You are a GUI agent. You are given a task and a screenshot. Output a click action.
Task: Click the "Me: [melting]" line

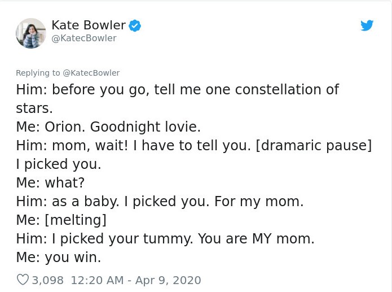(x=61, y=220)
